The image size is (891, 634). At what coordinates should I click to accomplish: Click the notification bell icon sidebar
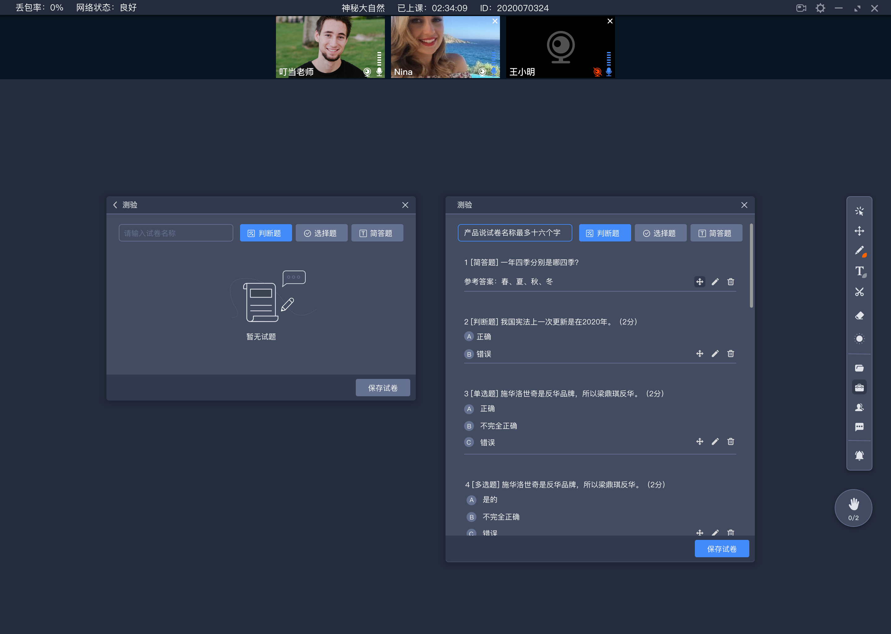click(859, 453)
